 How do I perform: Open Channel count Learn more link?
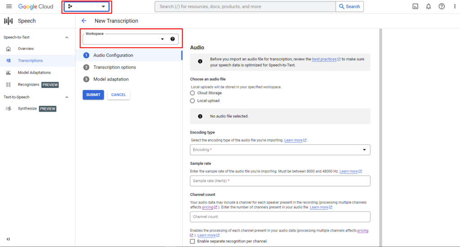point(321,207)
